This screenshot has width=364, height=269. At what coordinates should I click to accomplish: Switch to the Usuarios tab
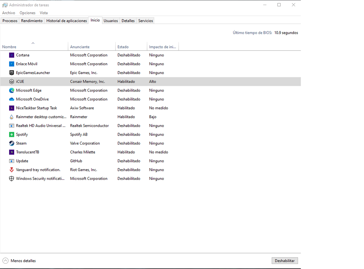(x=111, y=21)
